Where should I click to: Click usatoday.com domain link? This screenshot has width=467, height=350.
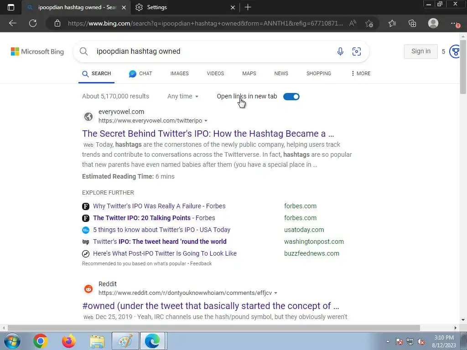pos(304,230)
